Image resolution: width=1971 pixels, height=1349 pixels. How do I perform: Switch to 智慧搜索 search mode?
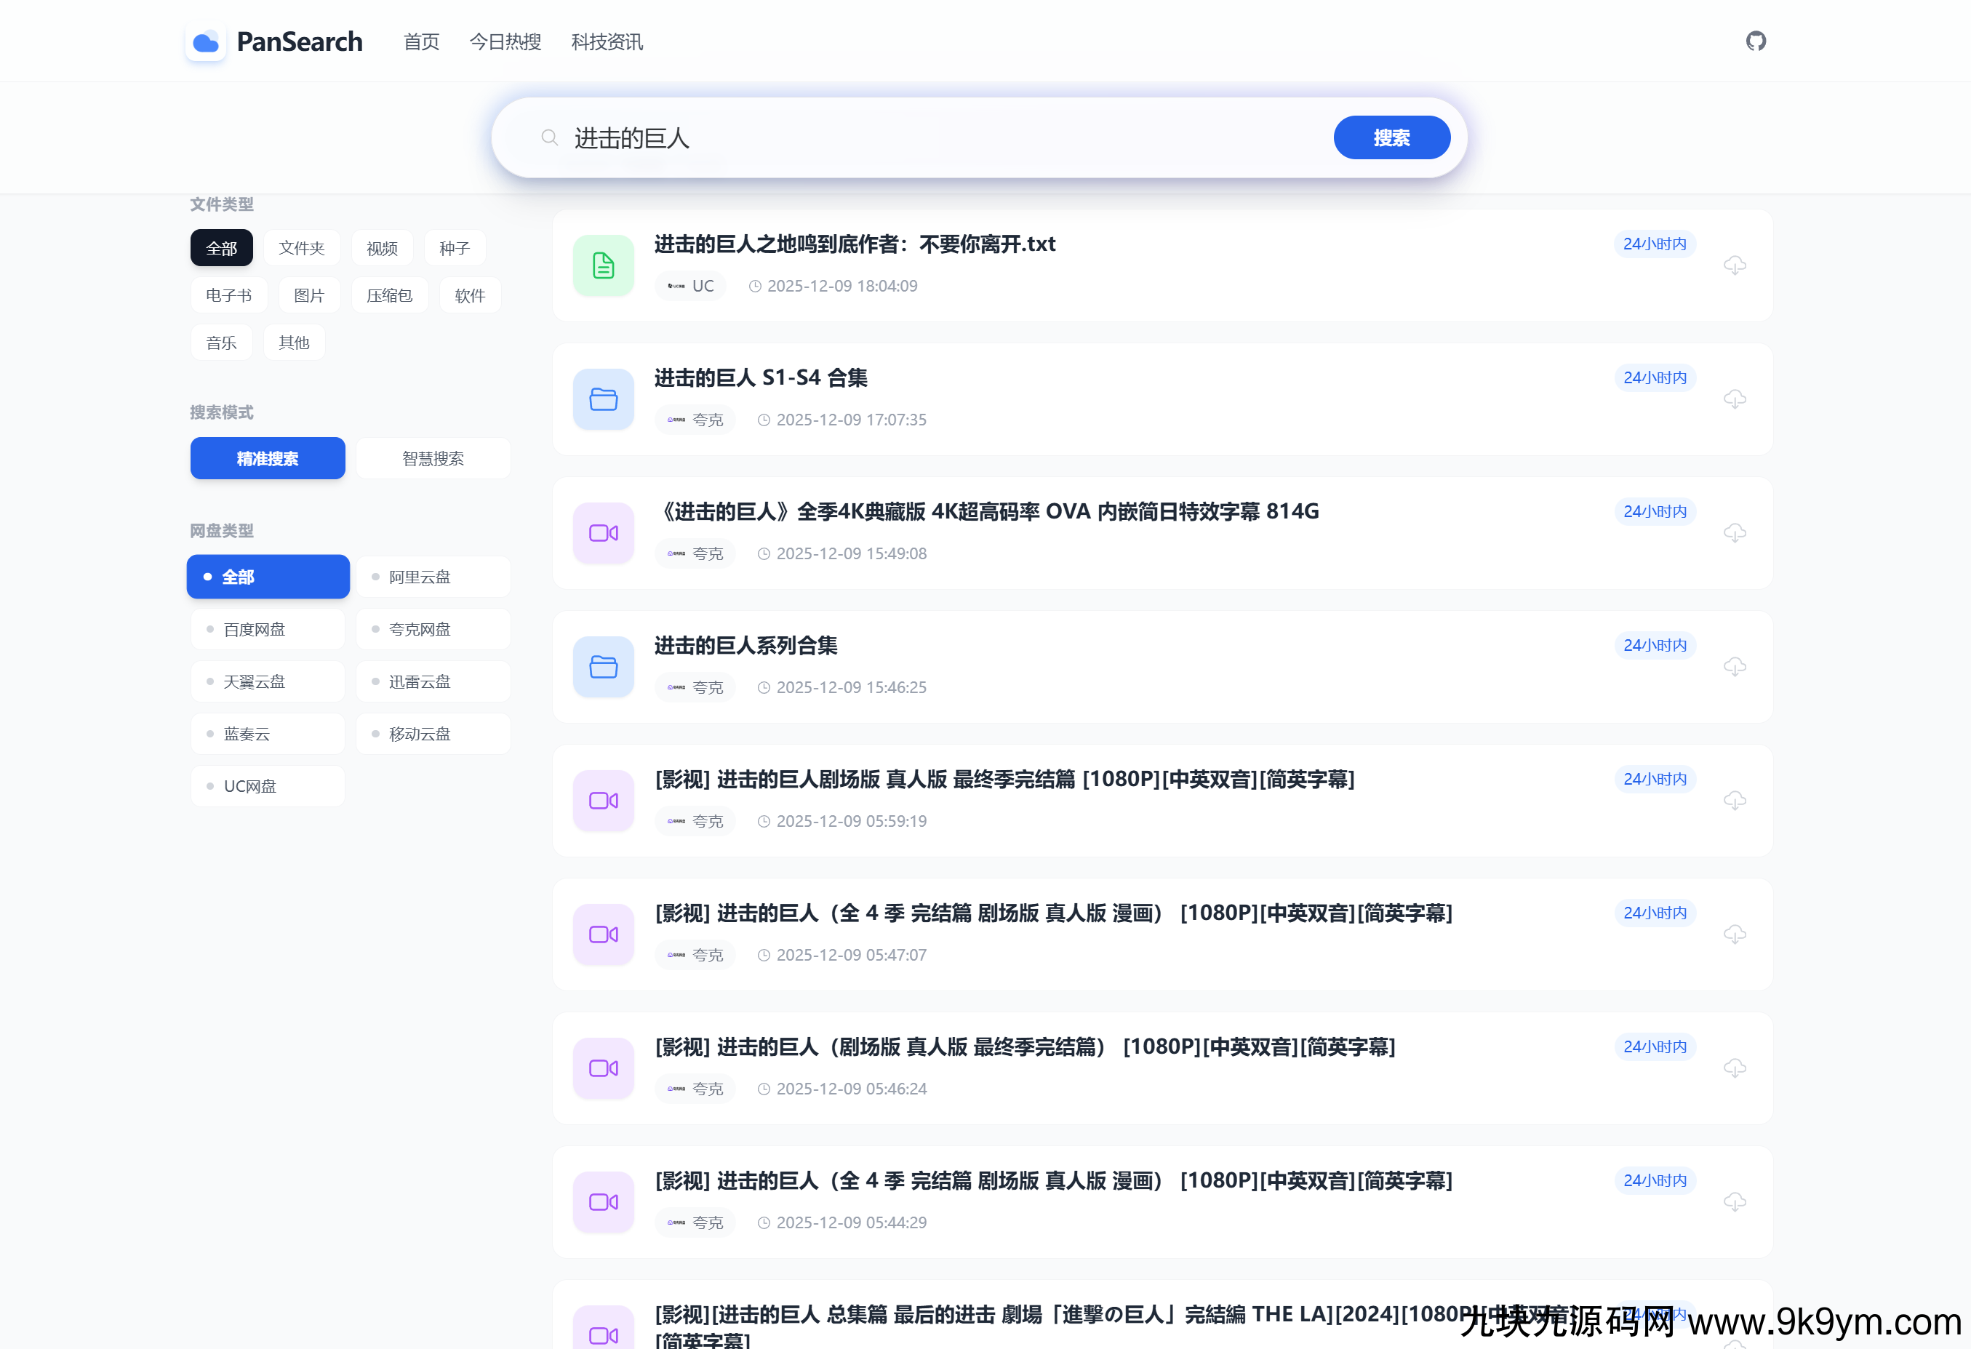(x=433, y=458)
